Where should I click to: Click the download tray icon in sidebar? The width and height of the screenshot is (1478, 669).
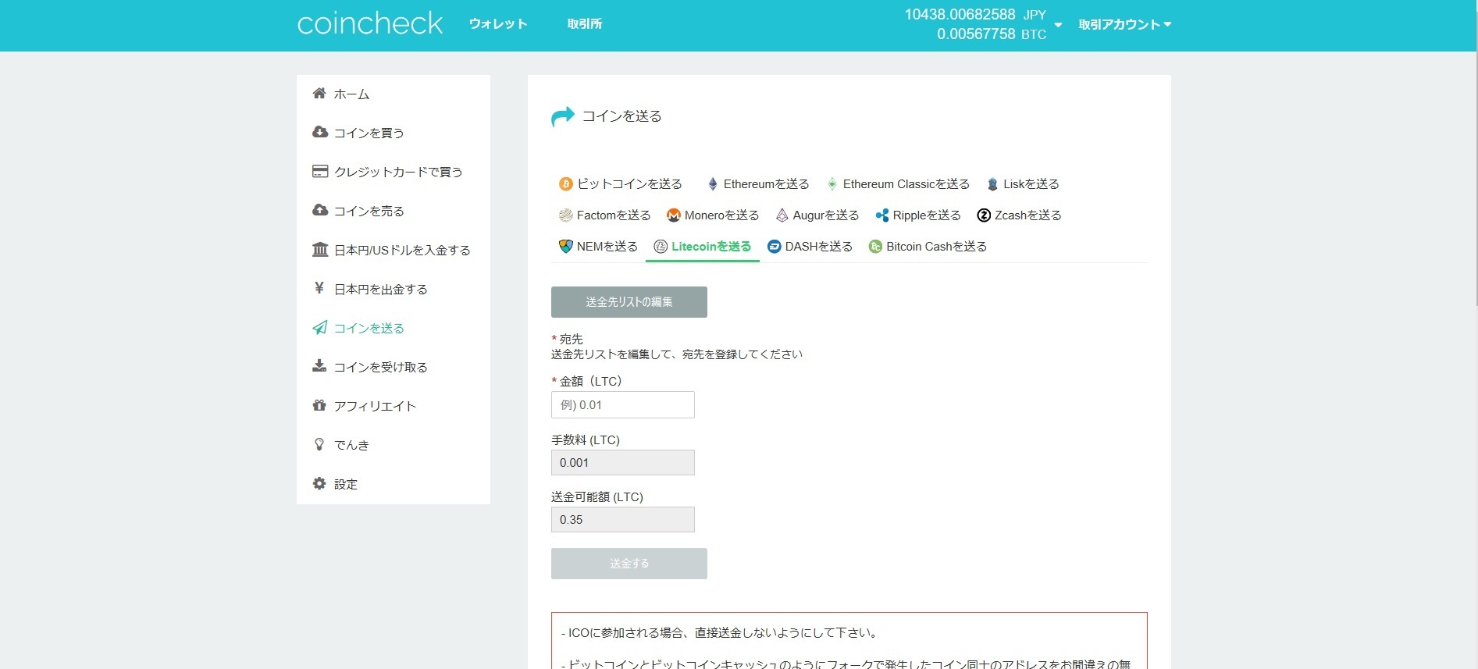pyautogui.click(x=319, y=365)
